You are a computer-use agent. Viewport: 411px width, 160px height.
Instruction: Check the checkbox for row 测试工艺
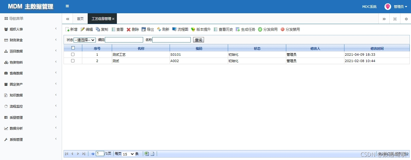(73, 55)
